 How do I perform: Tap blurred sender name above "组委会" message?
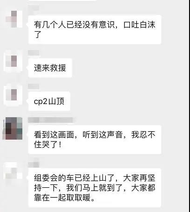pos(34,165)
